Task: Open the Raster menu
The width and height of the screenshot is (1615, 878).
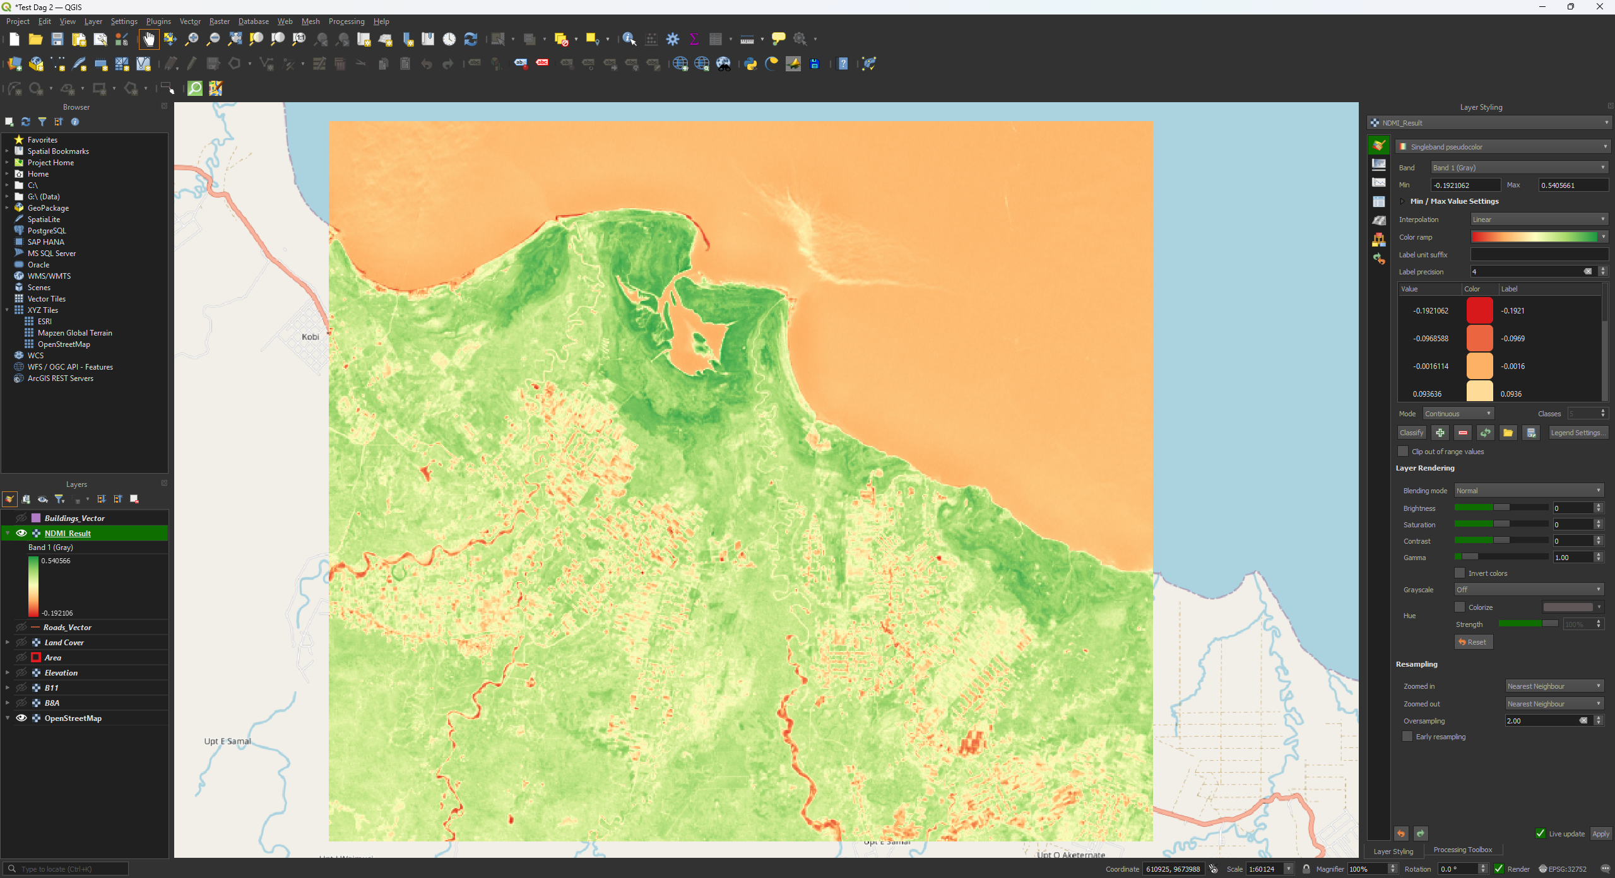Action: pyautogui.click(x=219, y=21)
